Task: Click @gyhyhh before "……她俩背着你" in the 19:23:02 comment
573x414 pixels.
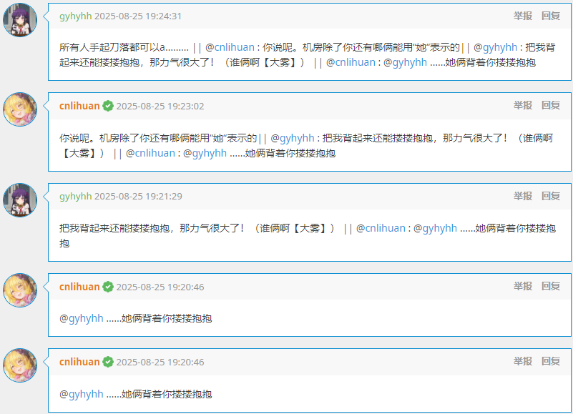Action: point(205,153)
